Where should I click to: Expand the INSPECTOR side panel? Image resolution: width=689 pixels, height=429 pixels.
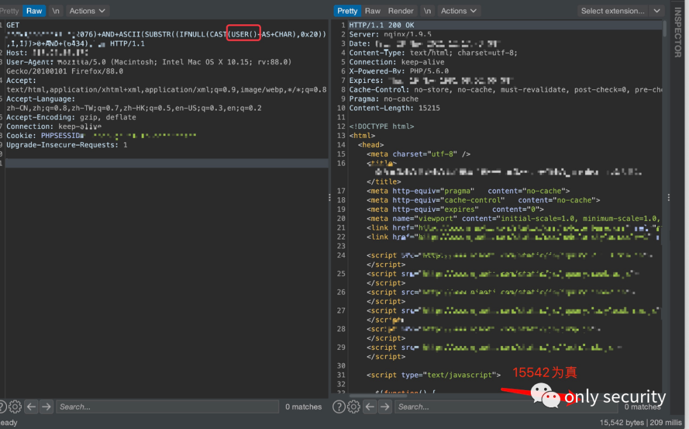coord(678,33)
